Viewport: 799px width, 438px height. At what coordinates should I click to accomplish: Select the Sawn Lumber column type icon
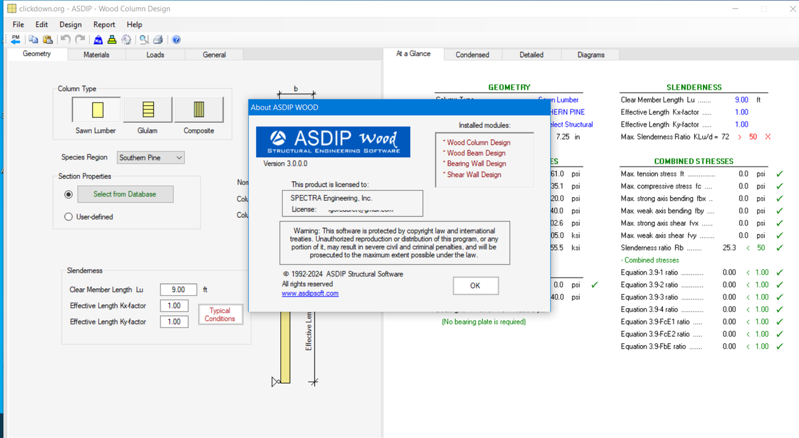97,110
